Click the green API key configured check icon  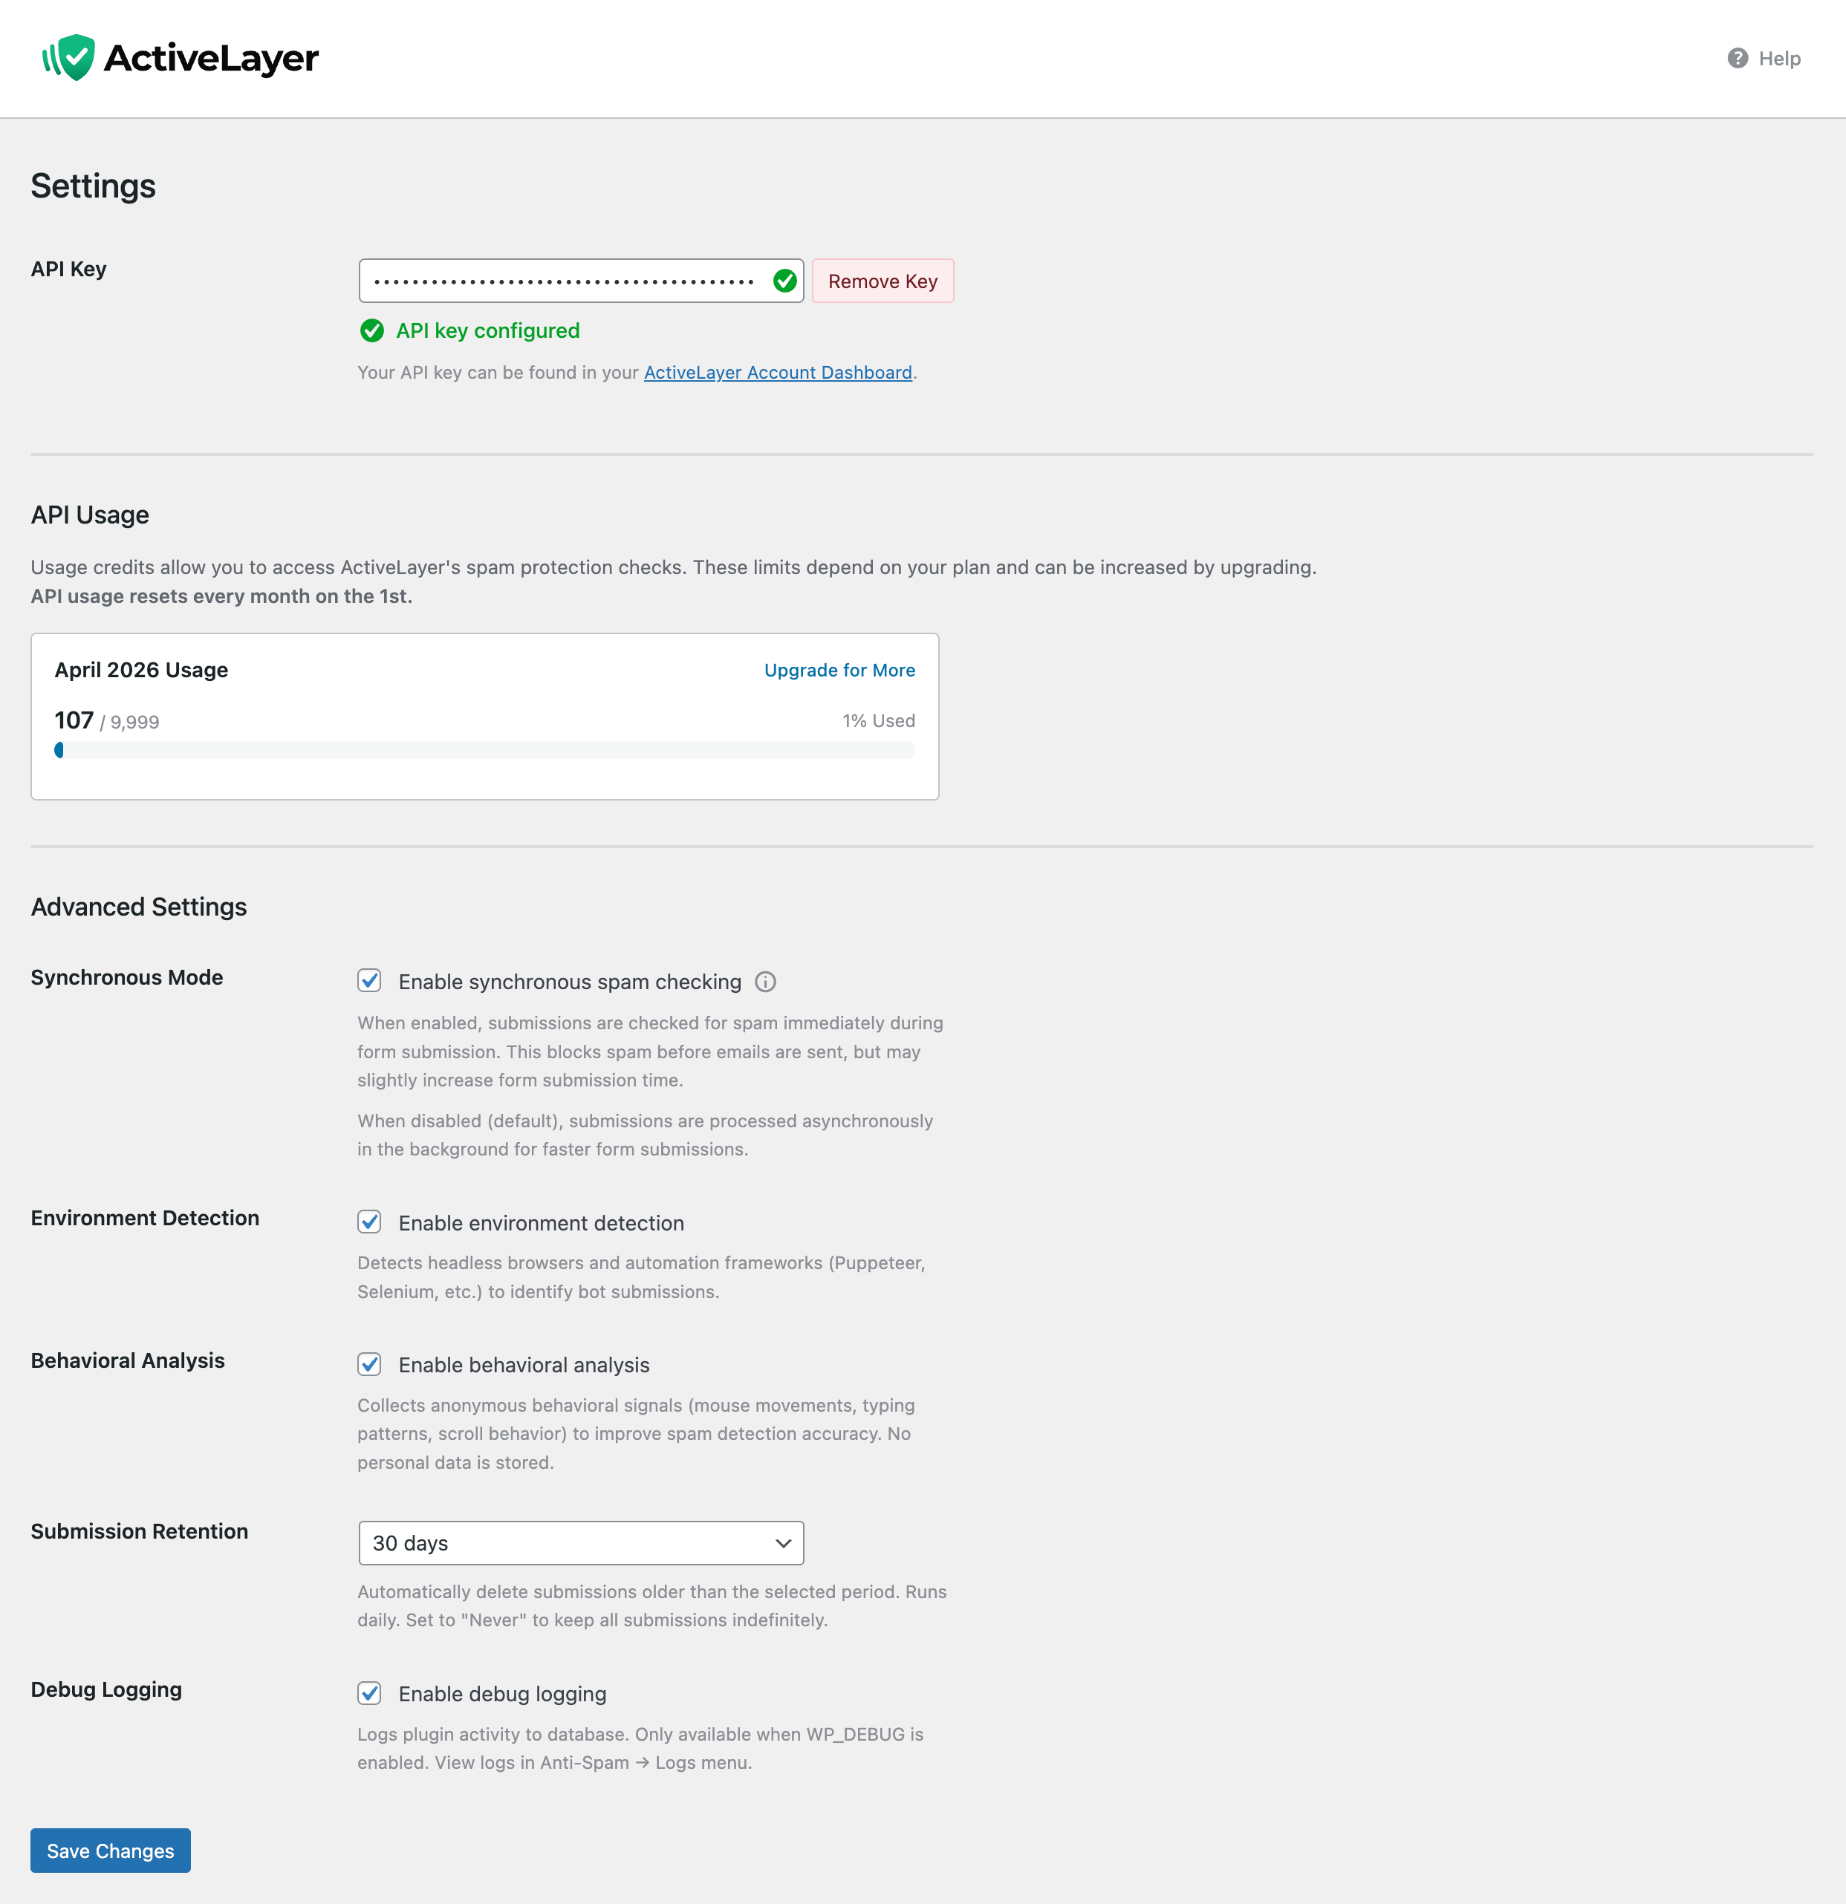pyautogui.click(x=371, y=331)
